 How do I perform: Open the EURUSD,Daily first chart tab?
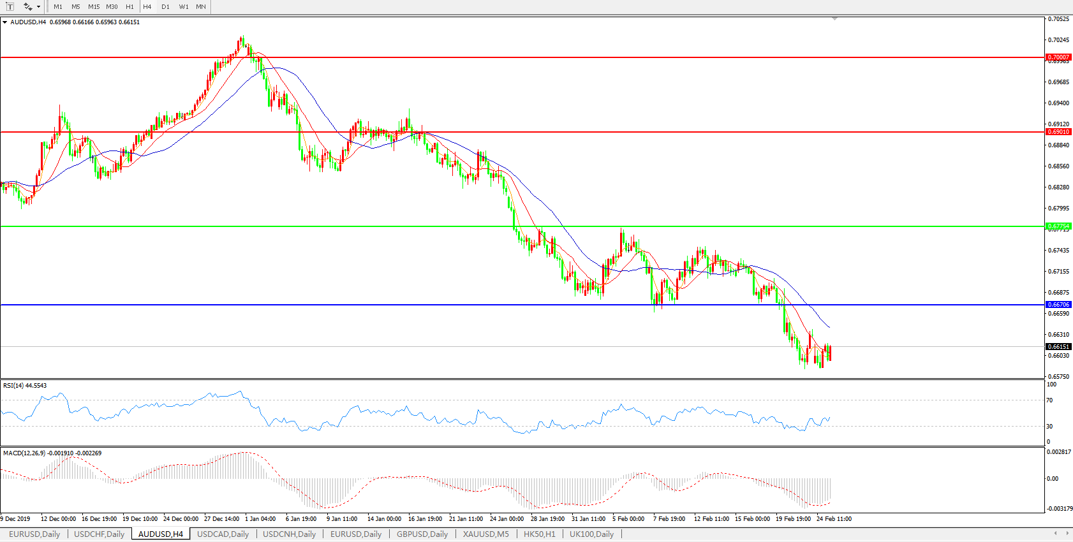pos(34,534)
